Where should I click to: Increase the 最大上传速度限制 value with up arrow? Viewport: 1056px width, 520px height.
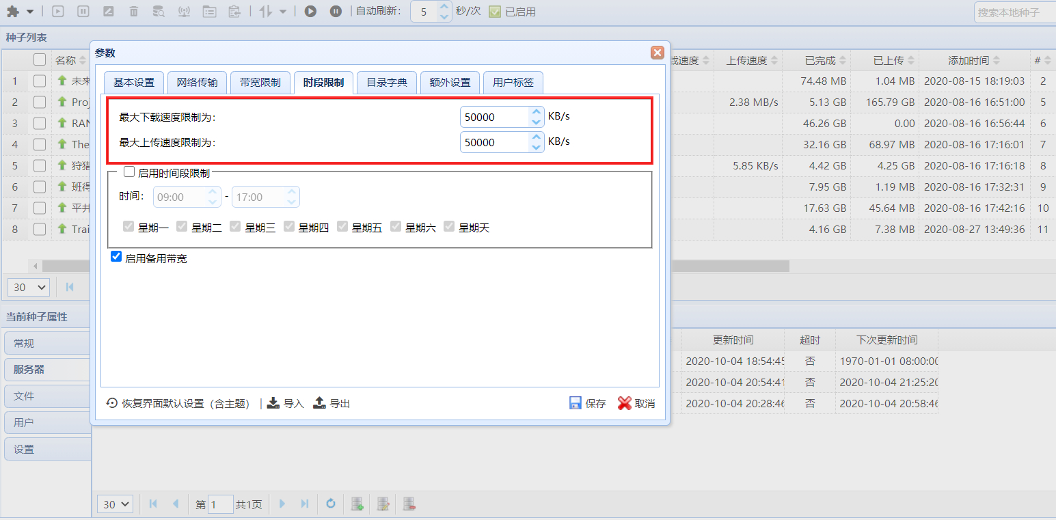tap(537, 137)
